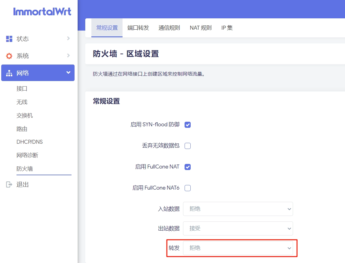Image resolution: width=345 pixels, height=263 pixels.
Task: Click the Logout (退出) exit icon
Action: pos(9,184)
